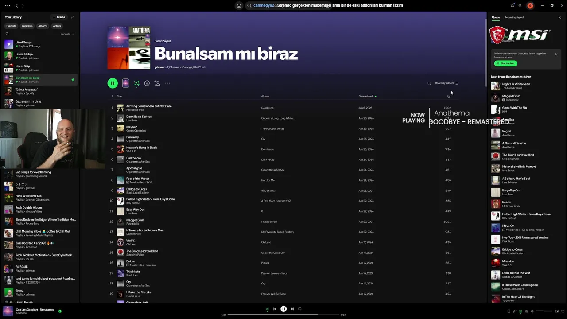Seek in the playback progress bar
Image resolution: width=567 pixels, height=319 pixels.
point(283,315)
